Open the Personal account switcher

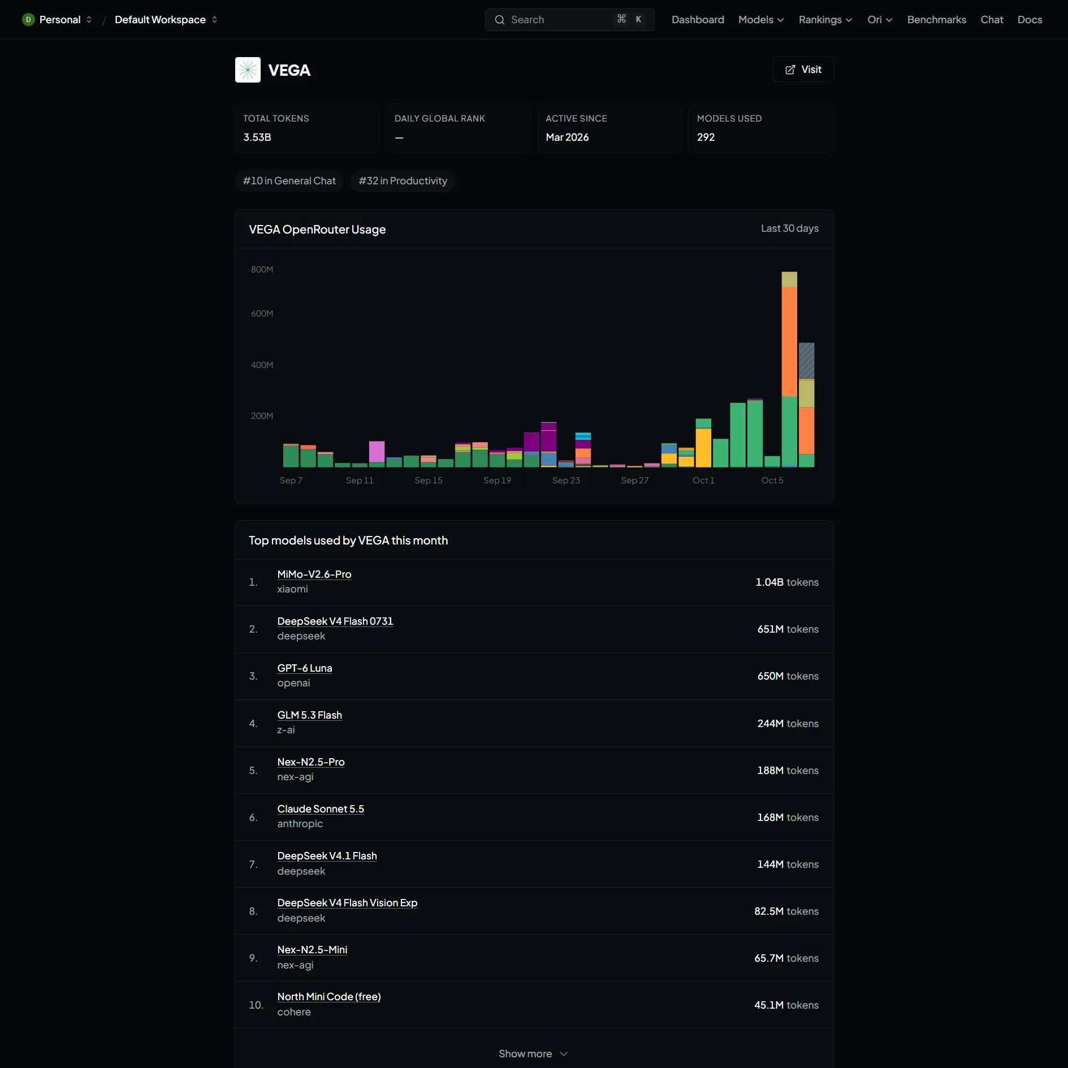(x=57, y=20)
